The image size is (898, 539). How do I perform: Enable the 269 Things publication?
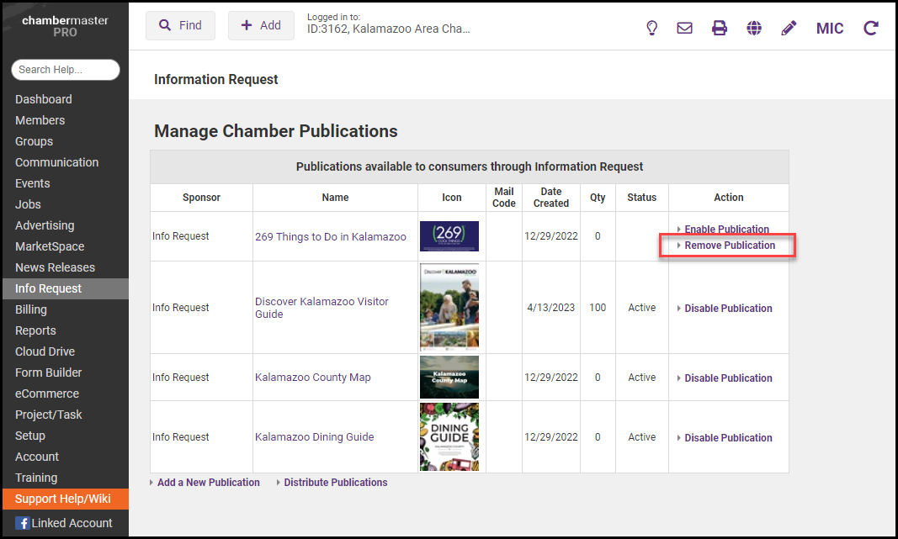click(726, 229)
